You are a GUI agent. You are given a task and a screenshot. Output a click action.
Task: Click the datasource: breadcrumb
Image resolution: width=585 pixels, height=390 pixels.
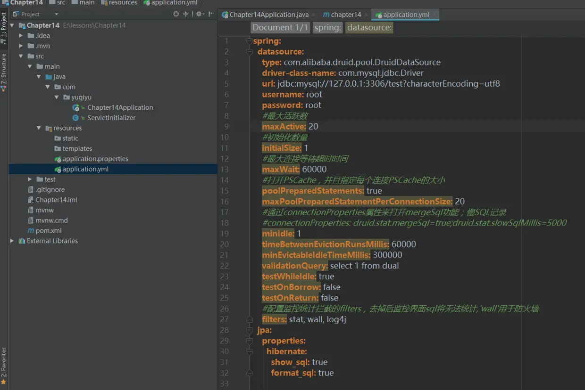369,28
